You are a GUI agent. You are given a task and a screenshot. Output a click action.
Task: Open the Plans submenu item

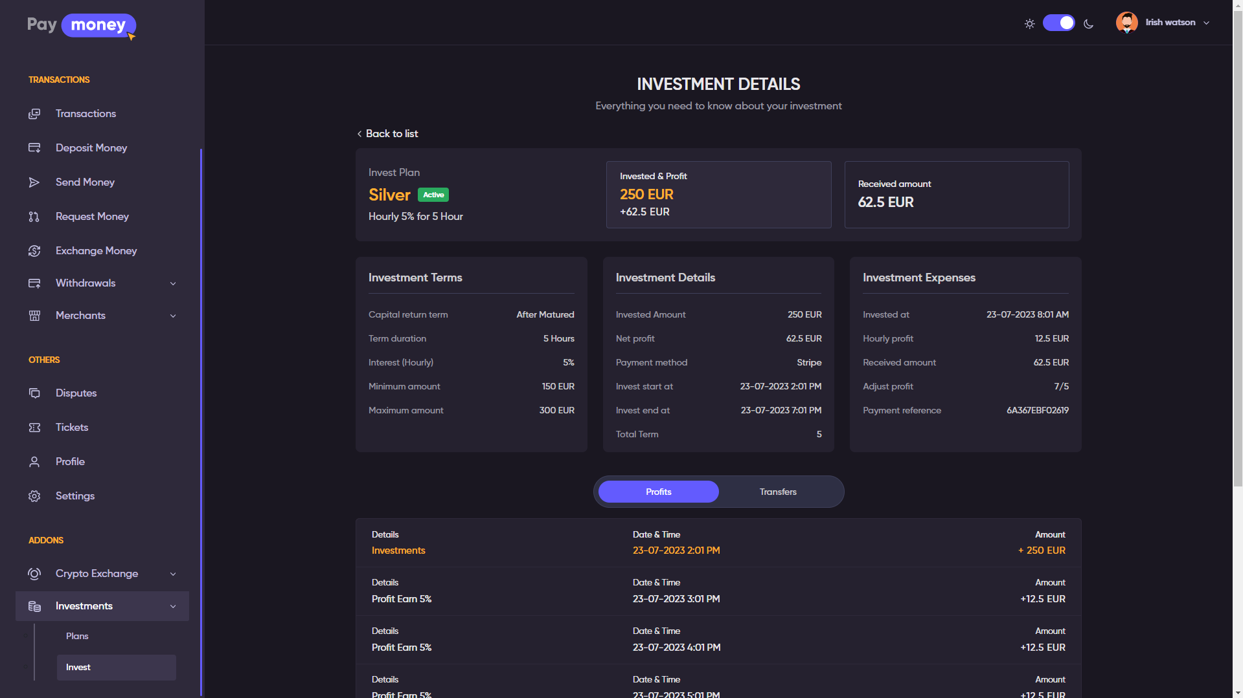click(77, 637)
